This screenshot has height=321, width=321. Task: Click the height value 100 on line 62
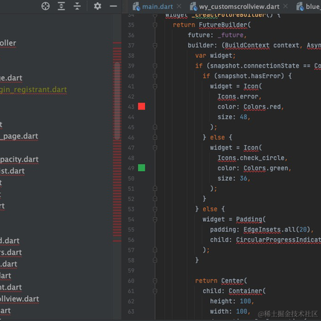point(245,301)
